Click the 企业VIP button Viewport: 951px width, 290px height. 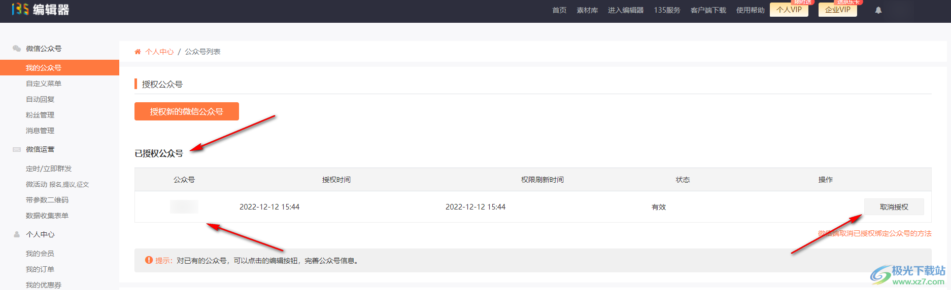coord(838,10)
